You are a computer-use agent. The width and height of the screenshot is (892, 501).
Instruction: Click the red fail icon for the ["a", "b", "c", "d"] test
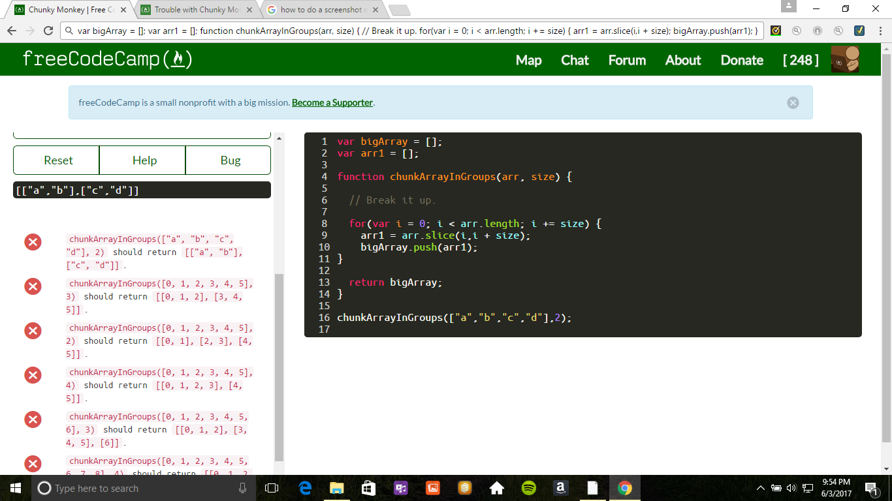(33, 242)
